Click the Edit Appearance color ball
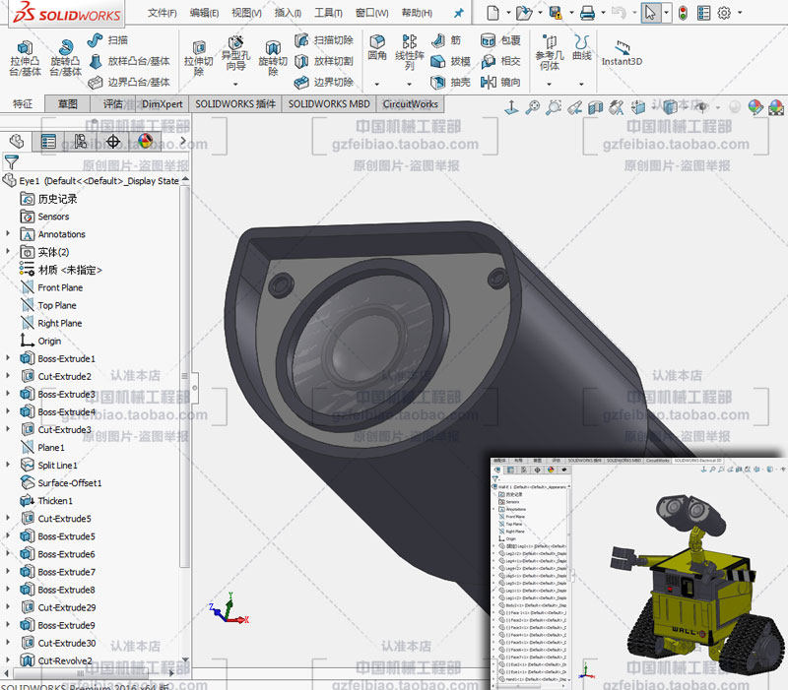The image size is (788, 690). coord(755,106)
